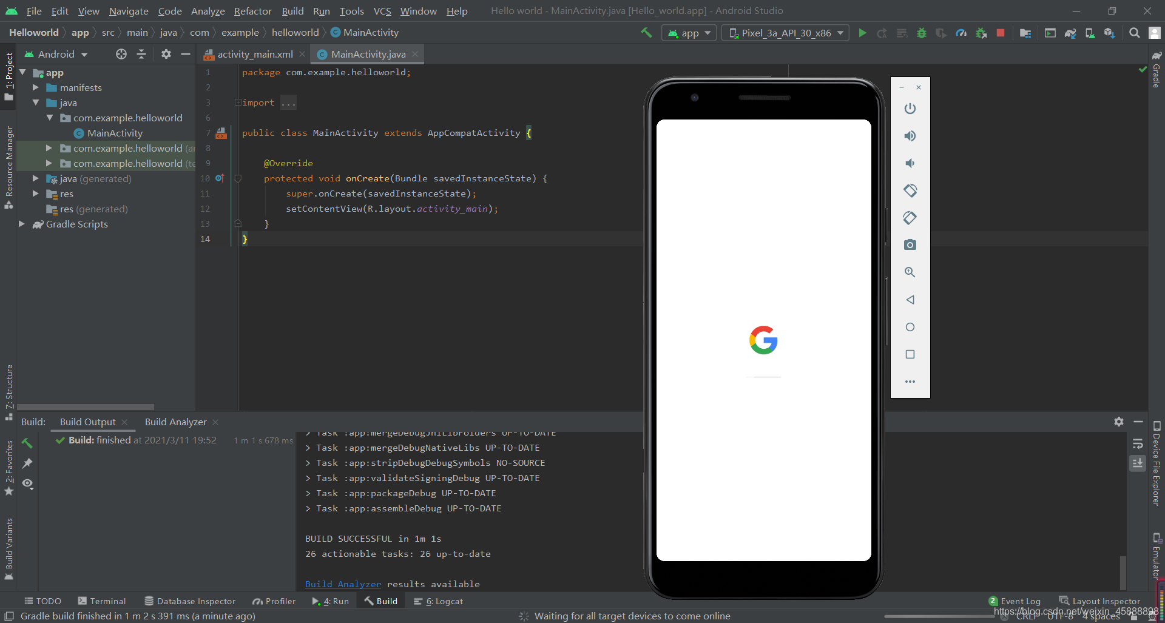Open the Build menu

point(292,11)
